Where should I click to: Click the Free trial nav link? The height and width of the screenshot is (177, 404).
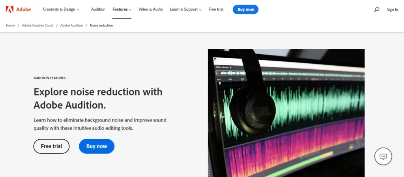[x=216, y=9]
